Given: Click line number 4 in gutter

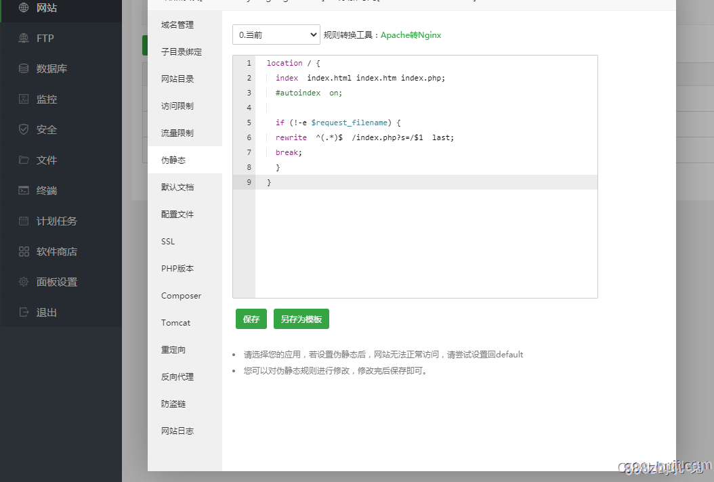Looking at the screenshot, I should pos(249,108).
